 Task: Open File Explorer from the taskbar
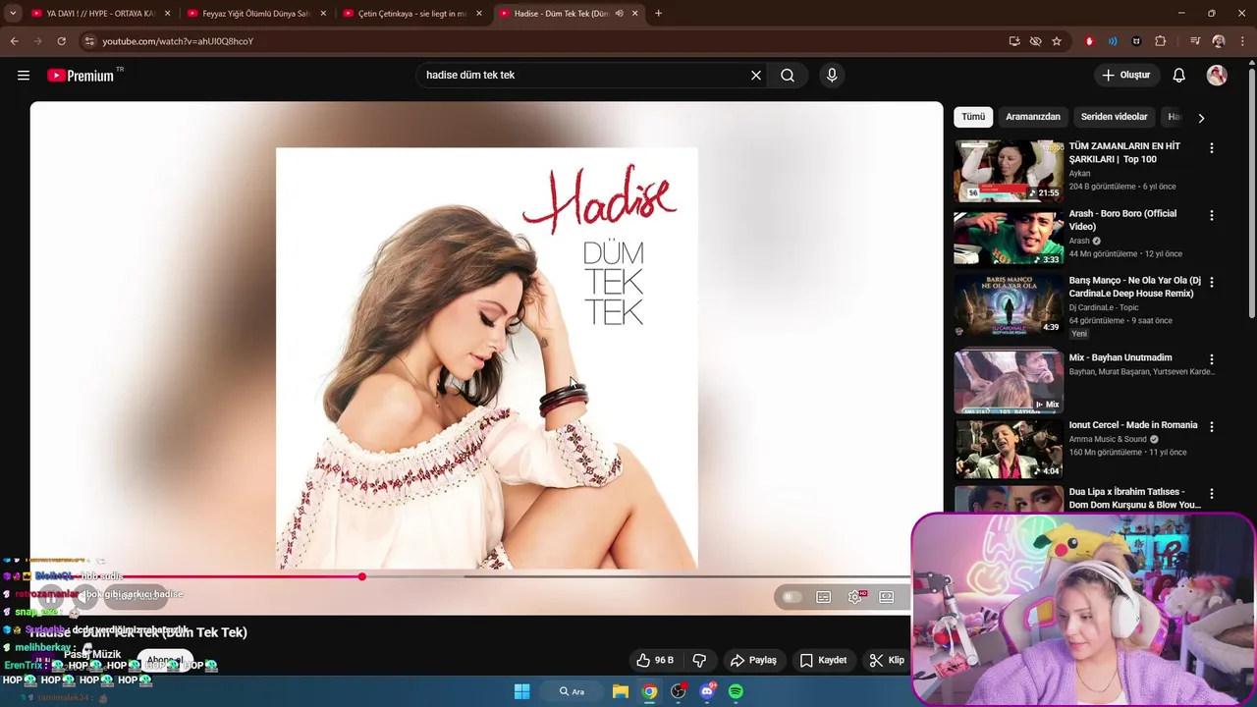click(621, 691)
